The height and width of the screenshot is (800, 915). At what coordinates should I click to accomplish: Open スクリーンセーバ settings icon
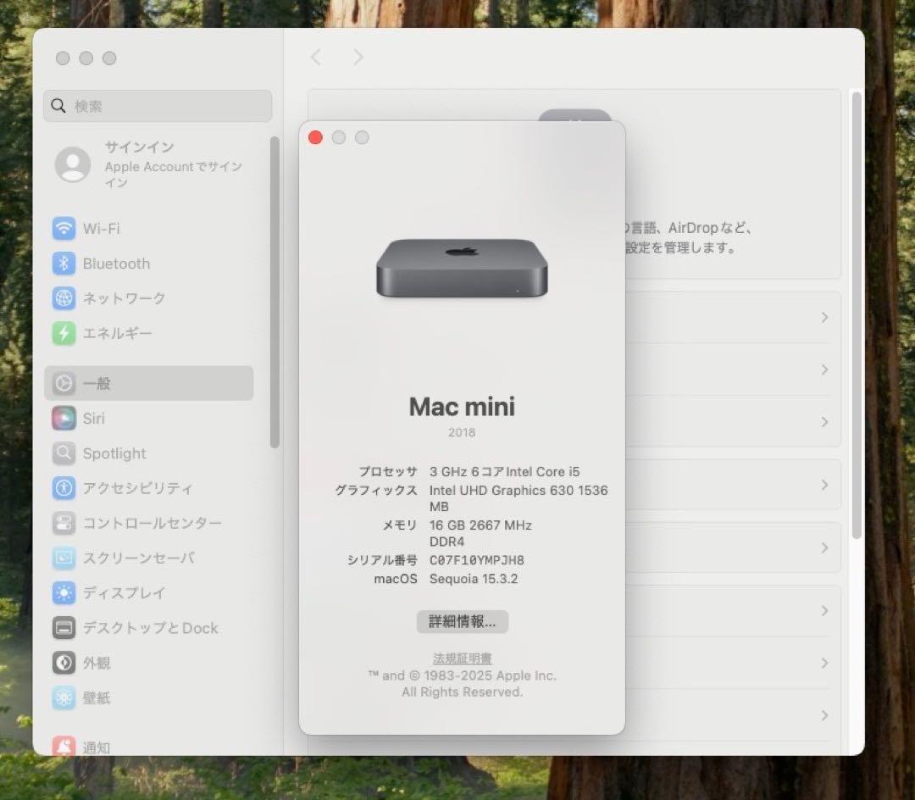click(x=64, y=558)
